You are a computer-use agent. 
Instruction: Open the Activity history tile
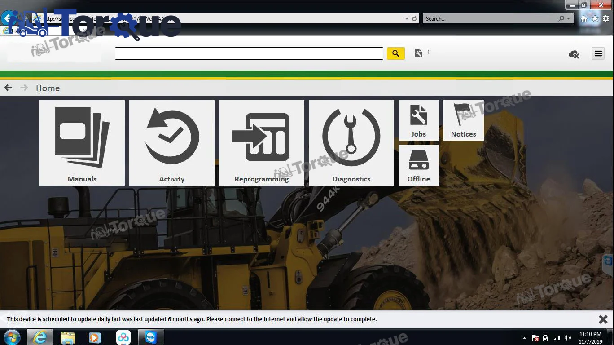(172, 142)
